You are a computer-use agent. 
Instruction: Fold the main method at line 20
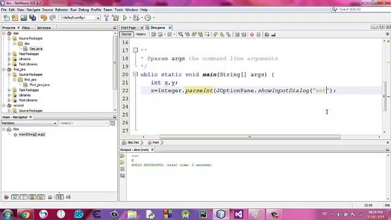tap(136, 74)
